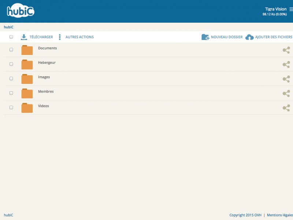Share the Documents folder

pos(286,50)
